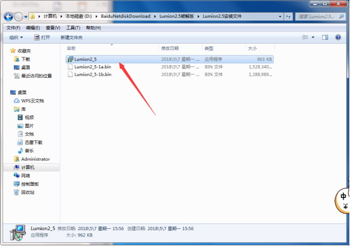
Task: Open the 组织 dropdown in toolbar
Action: tap(16, 37)
